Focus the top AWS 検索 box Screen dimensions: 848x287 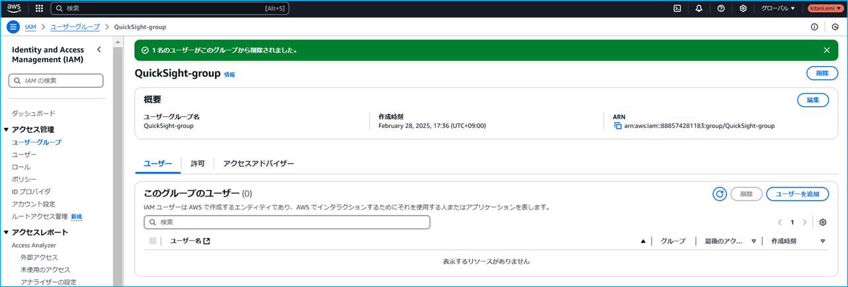tap(169, 9)
